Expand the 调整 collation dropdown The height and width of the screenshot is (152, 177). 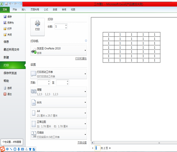point(58,92)
